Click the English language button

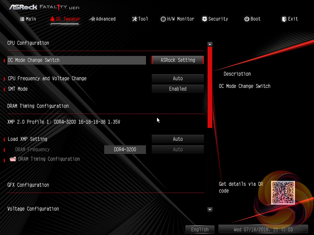point(200,229)
